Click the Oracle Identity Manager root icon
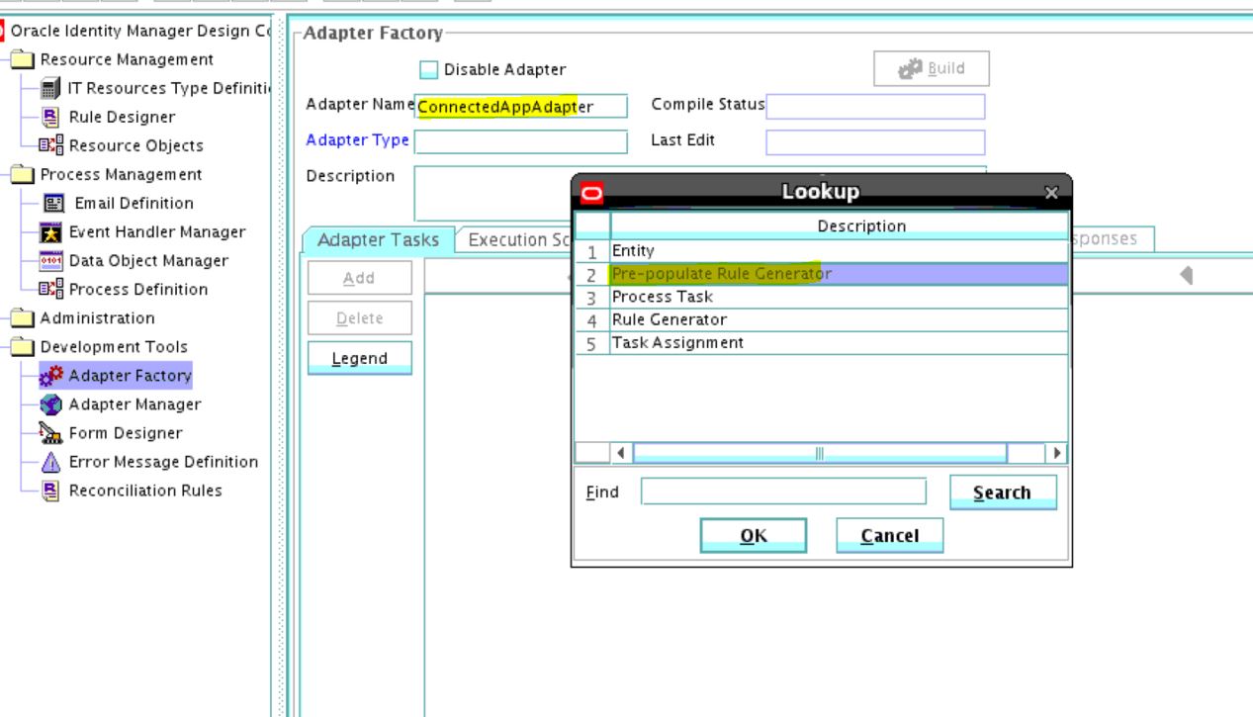Screen dimensions: 1253x717 (2, 31)
